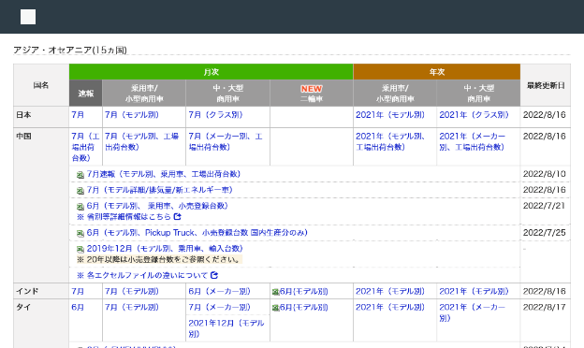The image size is (584, 348).
Task: Open Excel icon for 2019年12月 輸入台数 row
Action: coord(80,249)
